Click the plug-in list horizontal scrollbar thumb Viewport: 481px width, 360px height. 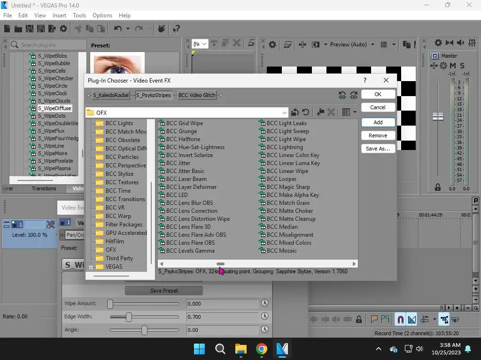[221, 264]
